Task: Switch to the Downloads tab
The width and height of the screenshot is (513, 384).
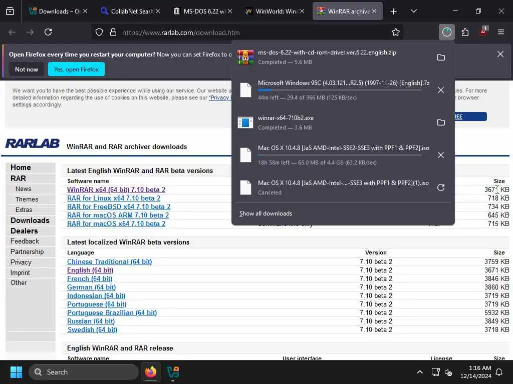Action: point(58,11)
